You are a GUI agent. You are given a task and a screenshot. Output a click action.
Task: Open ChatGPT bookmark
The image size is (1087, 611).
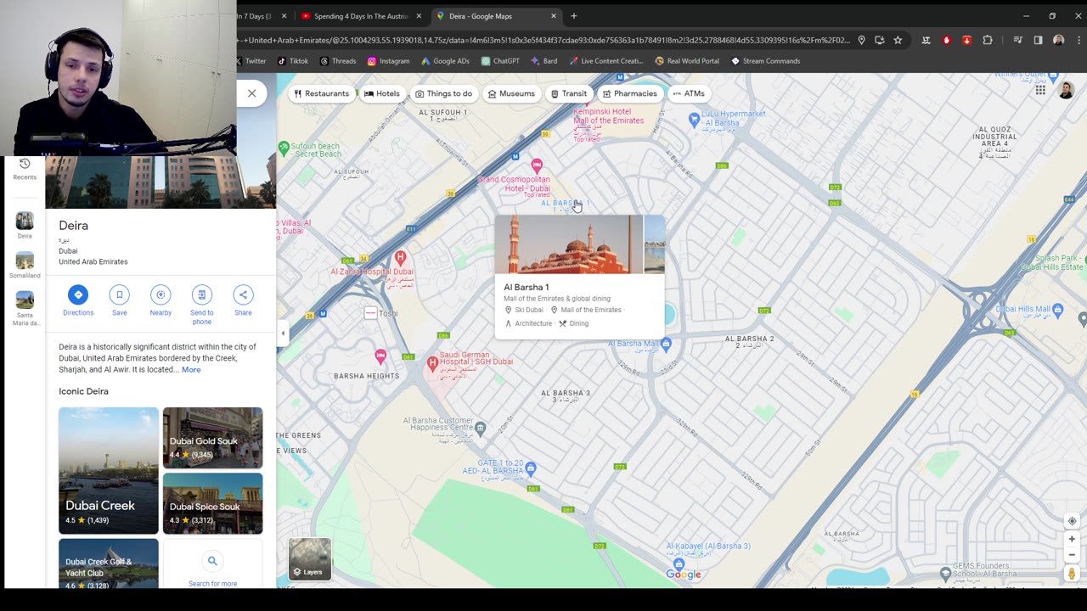coord(500,61)
